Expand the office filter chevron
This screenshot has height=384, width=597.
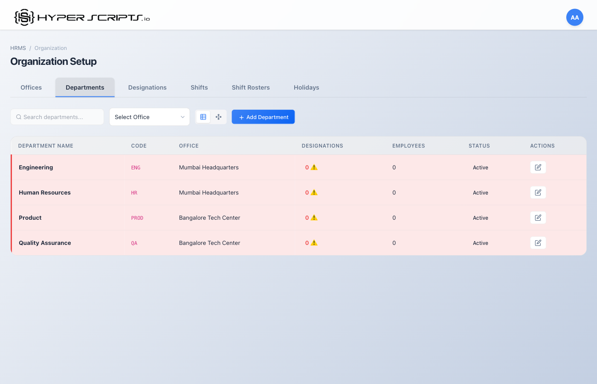pyautogui.click(x=183, y=116)
